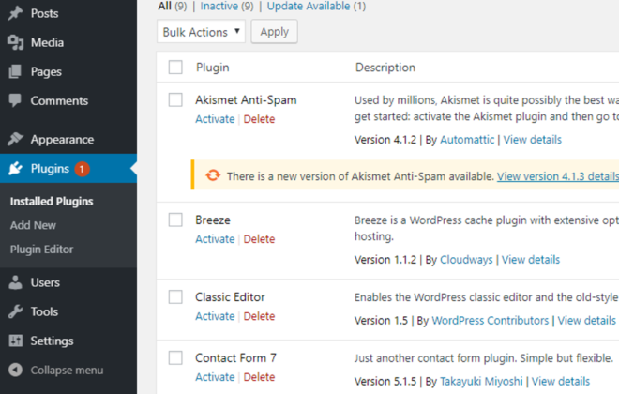Click the Plugins plug icon

(x=15, y=169)
